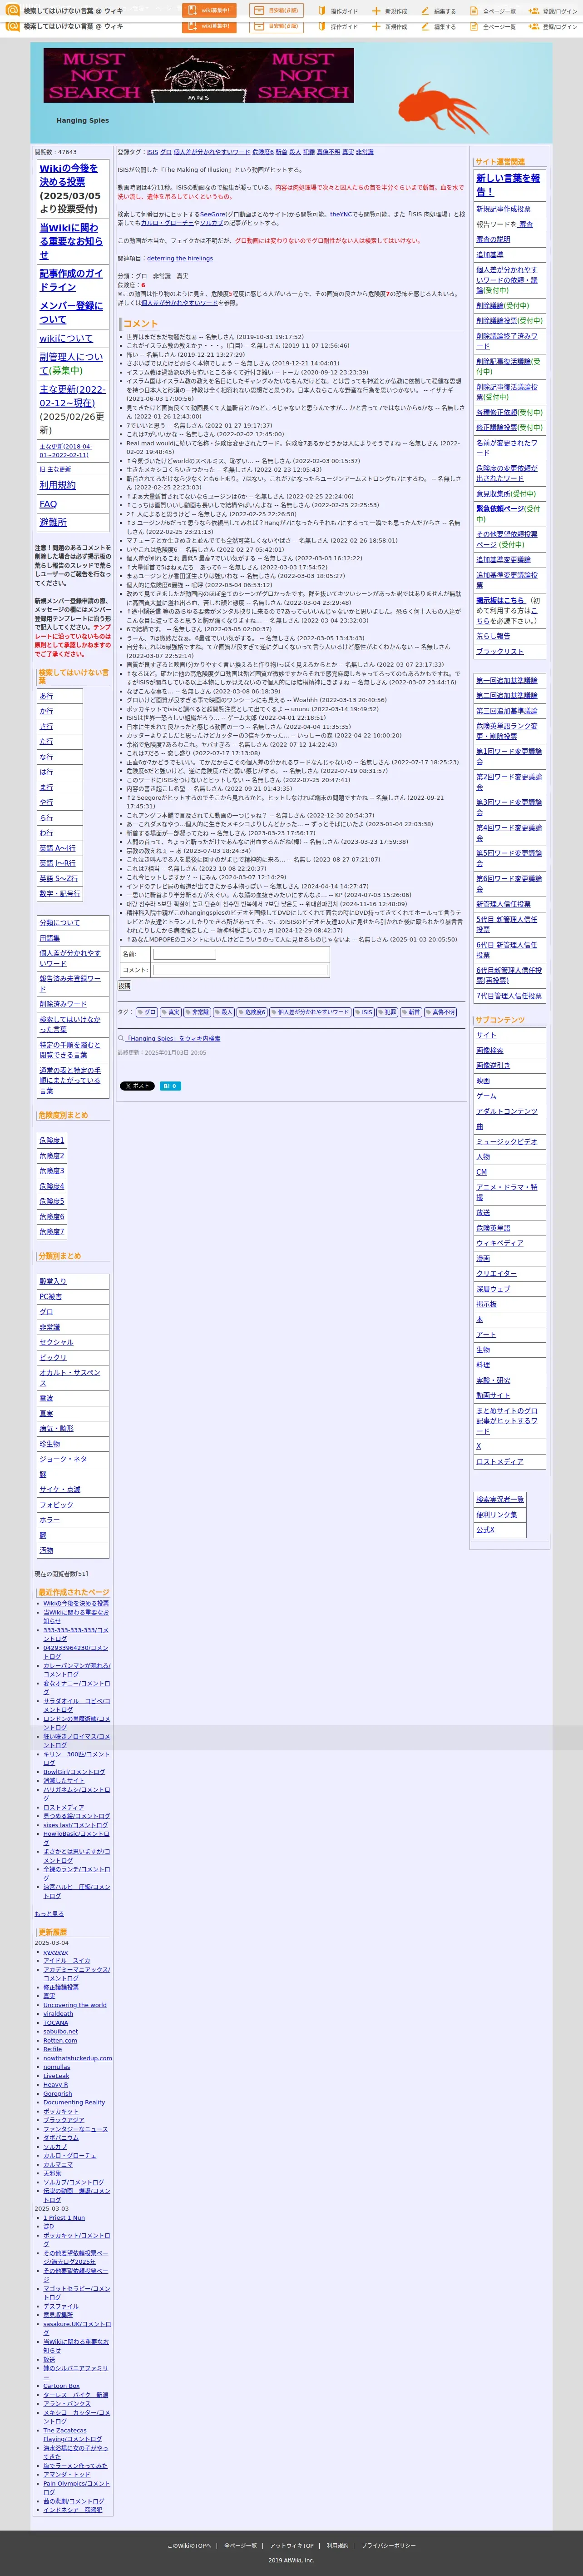Open SeeGore link in article text
The height and width of the screenshot is (2576, 583).
pos(213,214)
